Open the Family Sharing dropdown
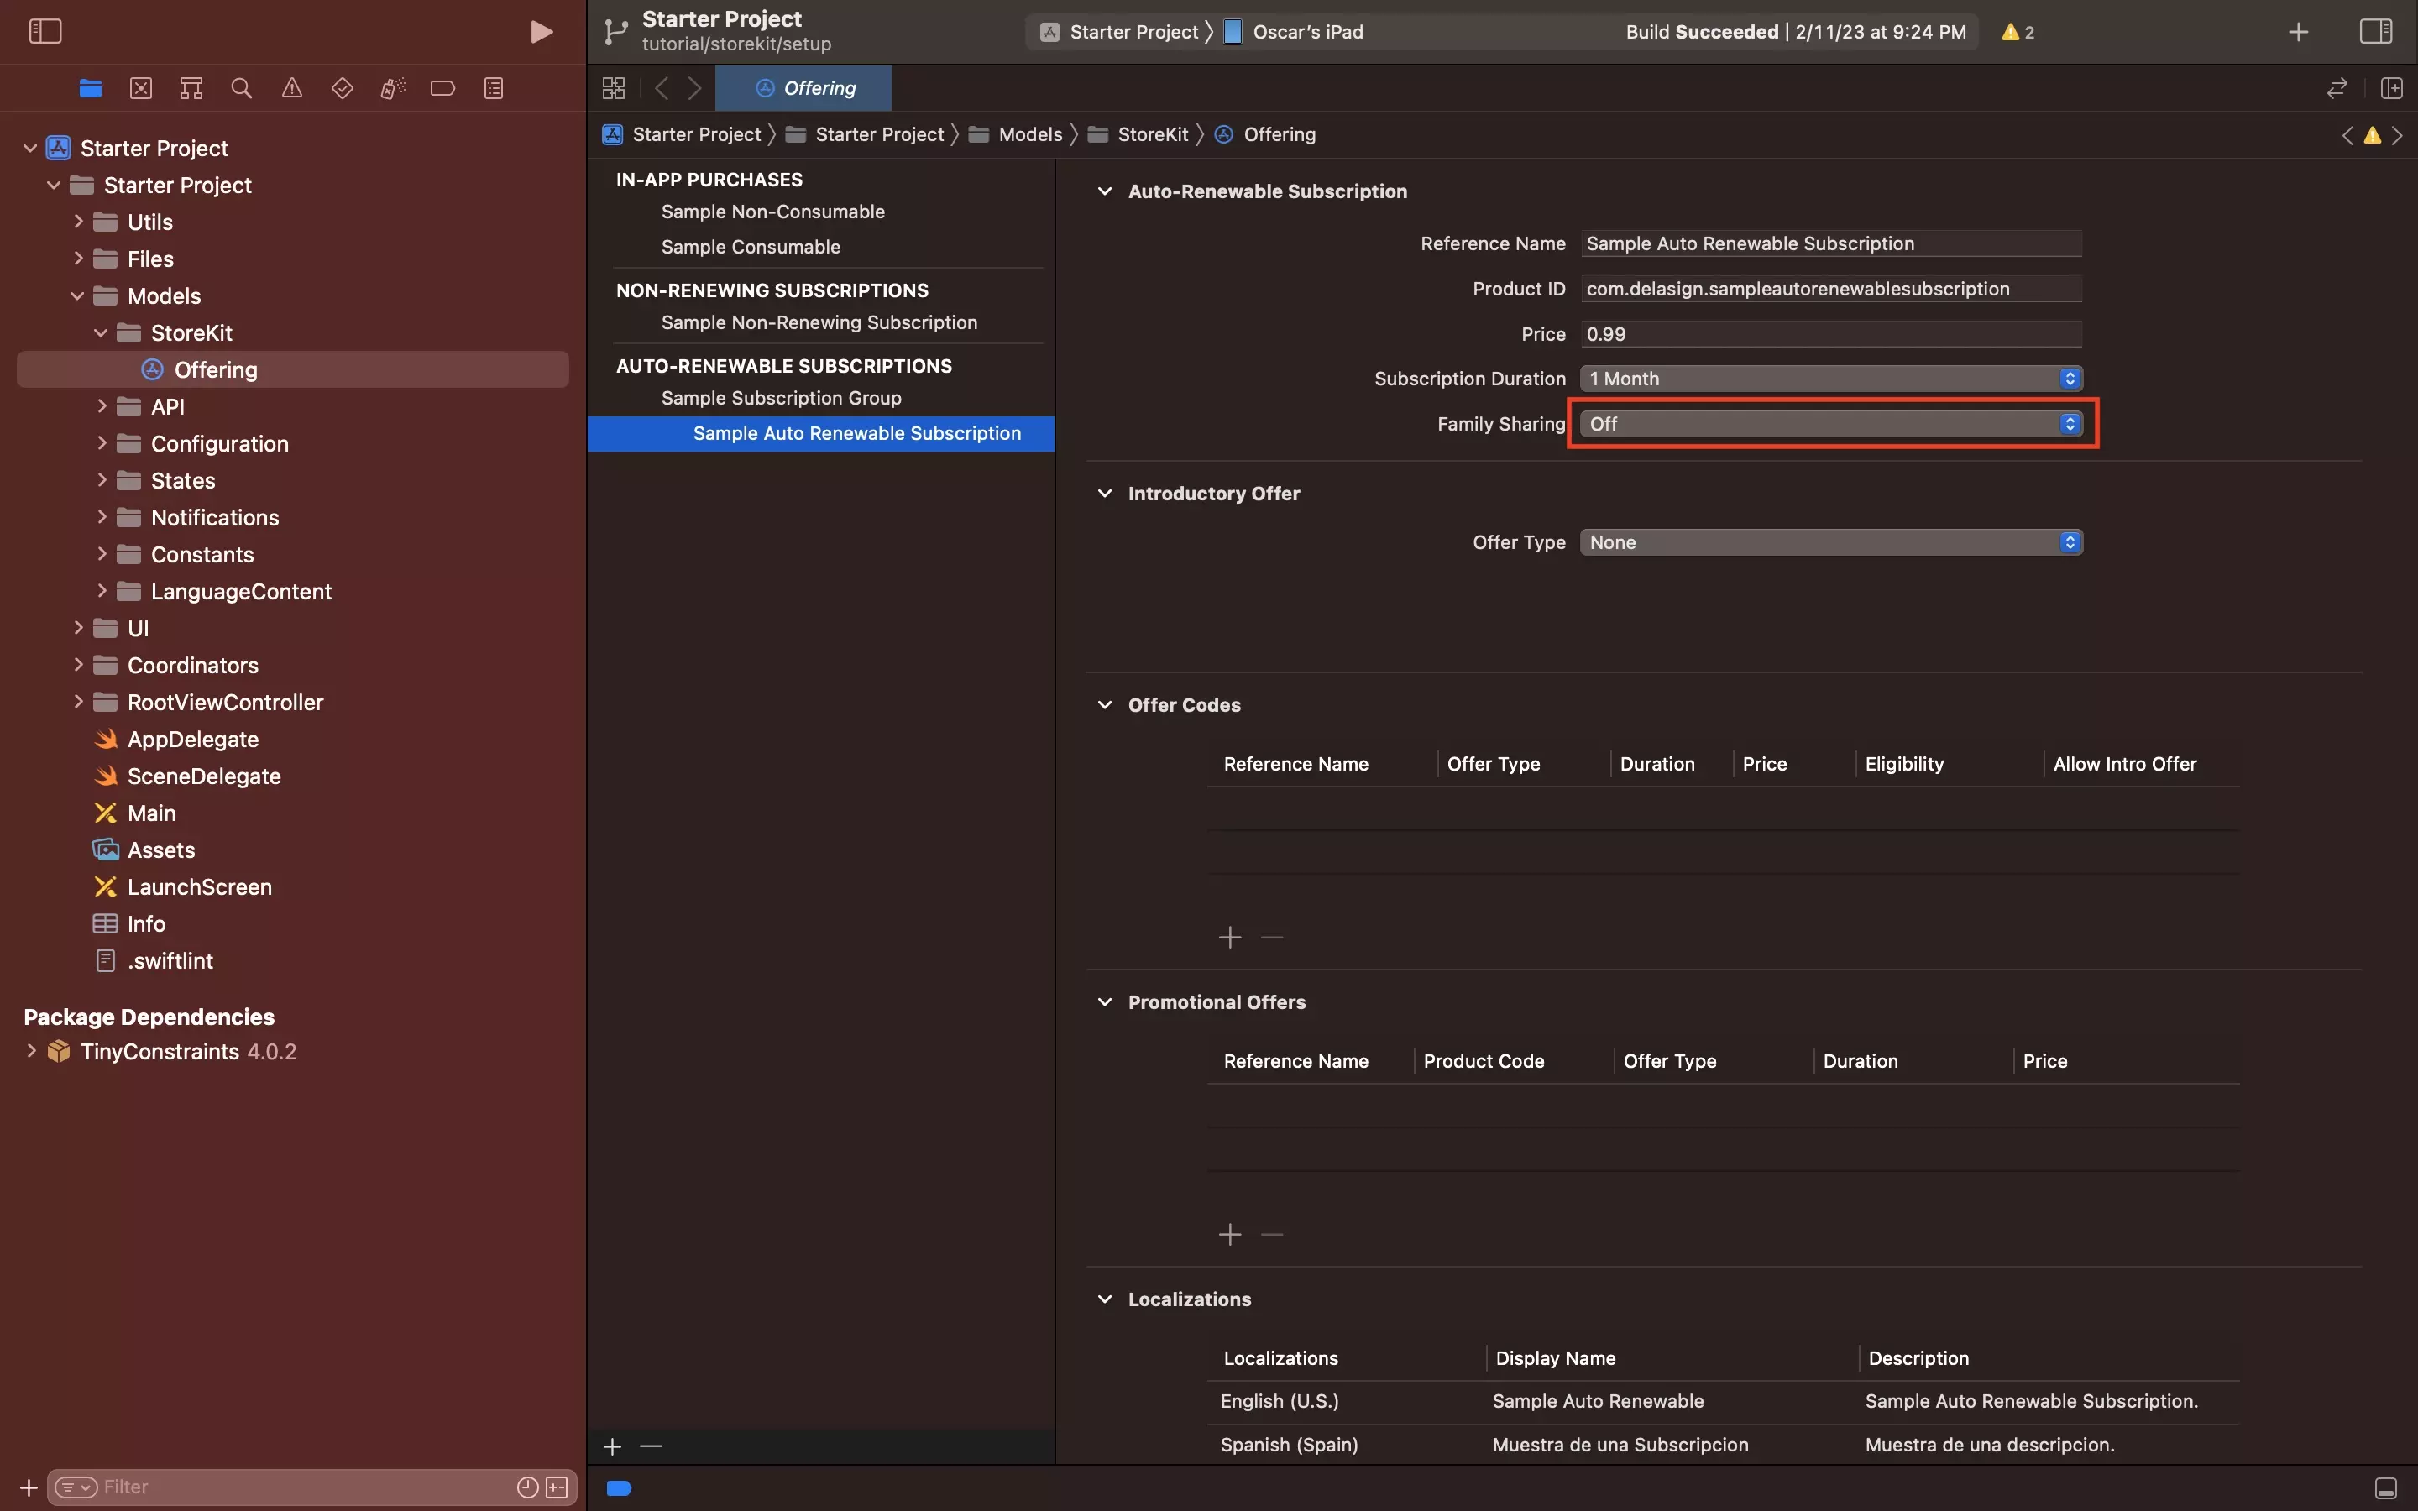The height and width of the screenshot is (1511, 2418). coord(1830,424)
